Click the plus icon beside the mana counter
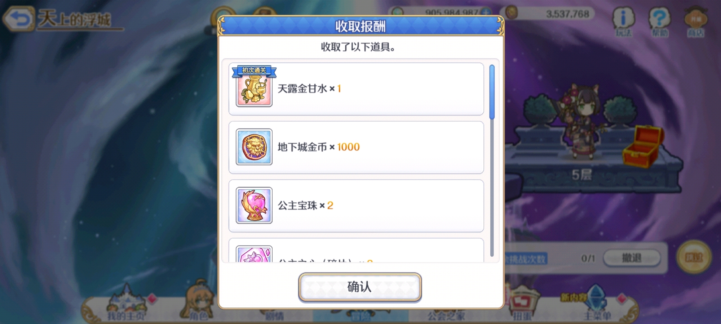 (486, 12)
